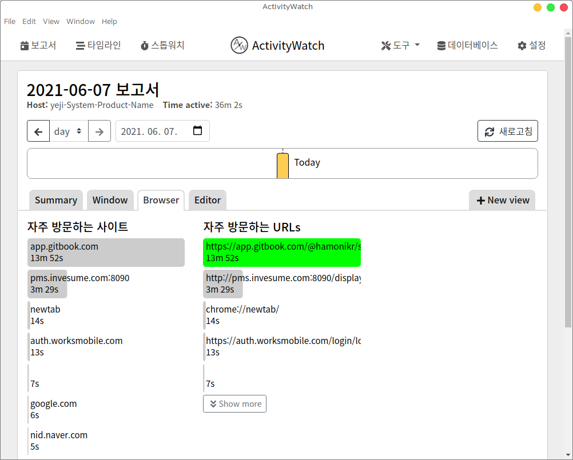573x460 pixels.
Task: Switch to the Editor tab
Action: [x=207, y=201]
